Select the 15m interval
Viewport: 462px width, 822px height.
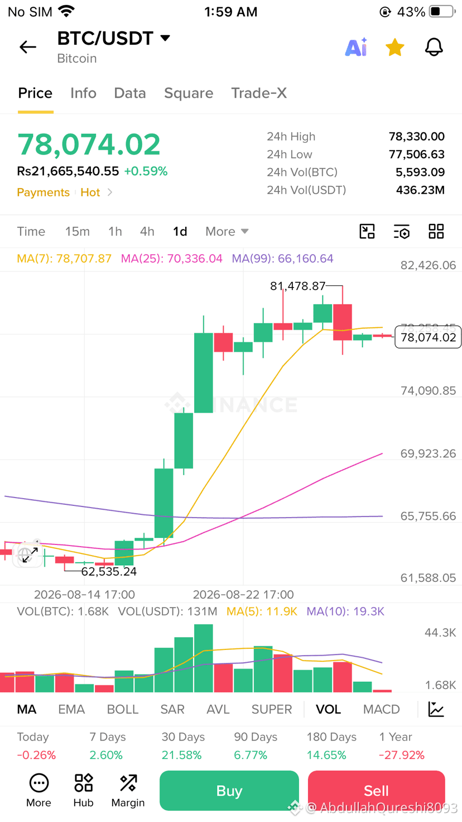coord(78,231)
